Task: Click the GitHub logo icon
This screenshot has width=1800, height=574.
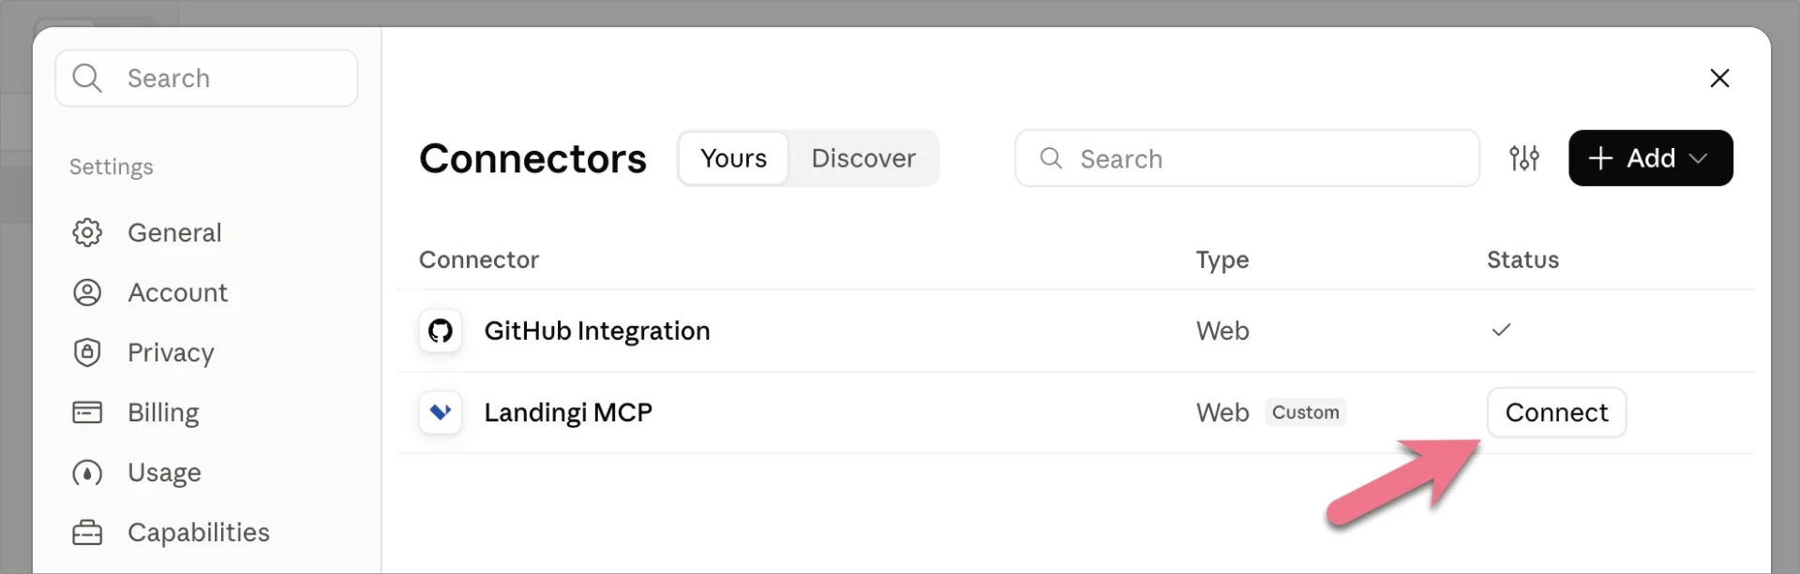Action: click(441, 331)
